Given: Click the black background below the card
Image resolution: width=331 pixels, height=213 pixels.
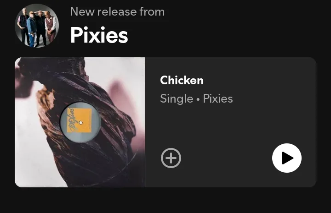Looking at the screenshot, I should click(165, 201).
